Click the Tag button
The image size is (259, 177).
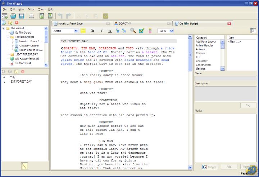pos(248,105)
